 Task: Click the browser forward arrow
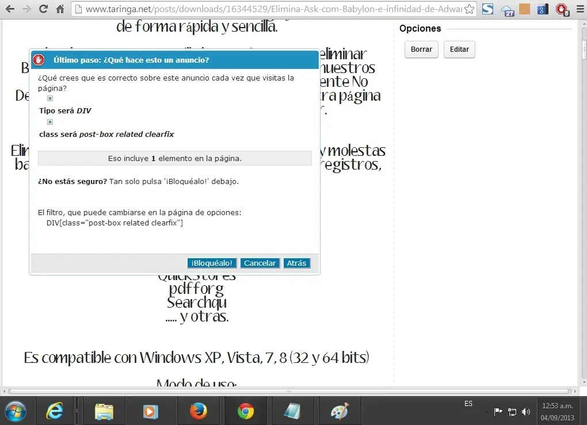tap(26, 9)
